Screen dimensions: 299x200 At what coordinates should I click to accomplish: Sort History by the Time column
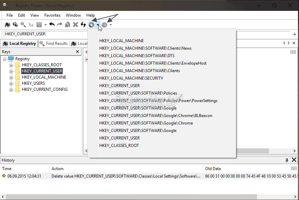(x=25, y=169)
